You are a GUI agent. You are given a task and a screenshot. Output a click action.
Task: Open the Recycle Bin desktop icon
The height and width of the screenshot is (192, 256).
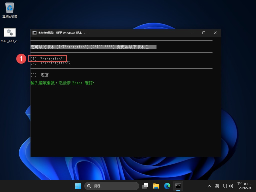click(x=10, y=10)
